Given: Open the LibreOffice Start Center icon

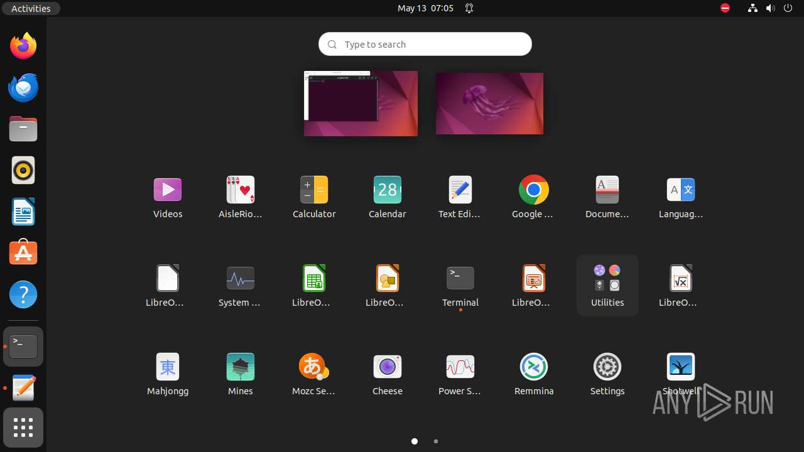Looking at the screenshot, I should point(168,286).
